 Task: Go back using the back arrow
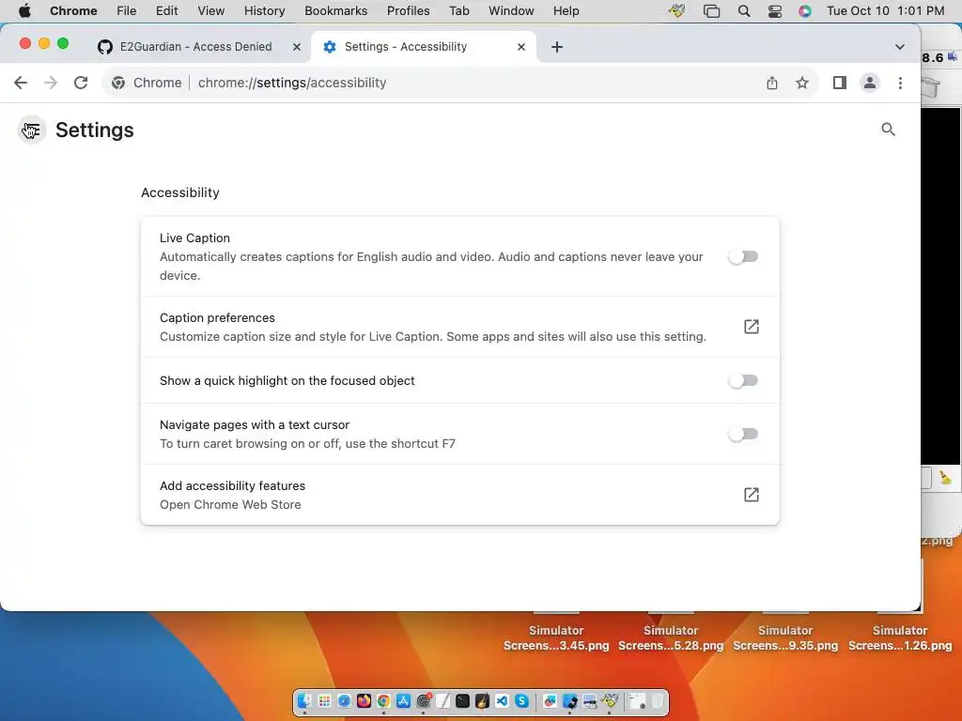[21, 83]
